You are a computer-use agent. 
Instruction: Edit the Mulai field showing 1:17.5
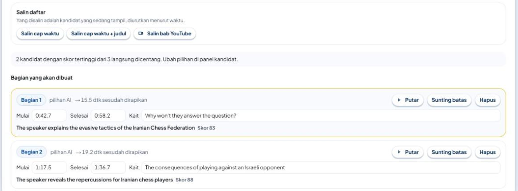coord(49,168)
